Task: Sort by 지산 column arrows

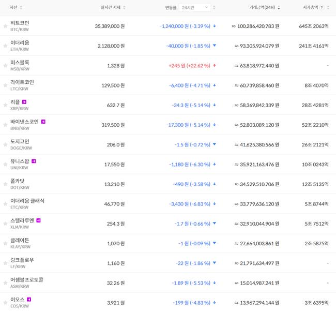Action: [x=21, y=8]
